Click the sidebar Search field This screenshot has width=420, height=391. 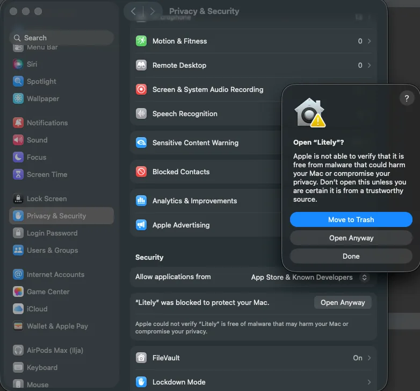click(x=62, y=38)
